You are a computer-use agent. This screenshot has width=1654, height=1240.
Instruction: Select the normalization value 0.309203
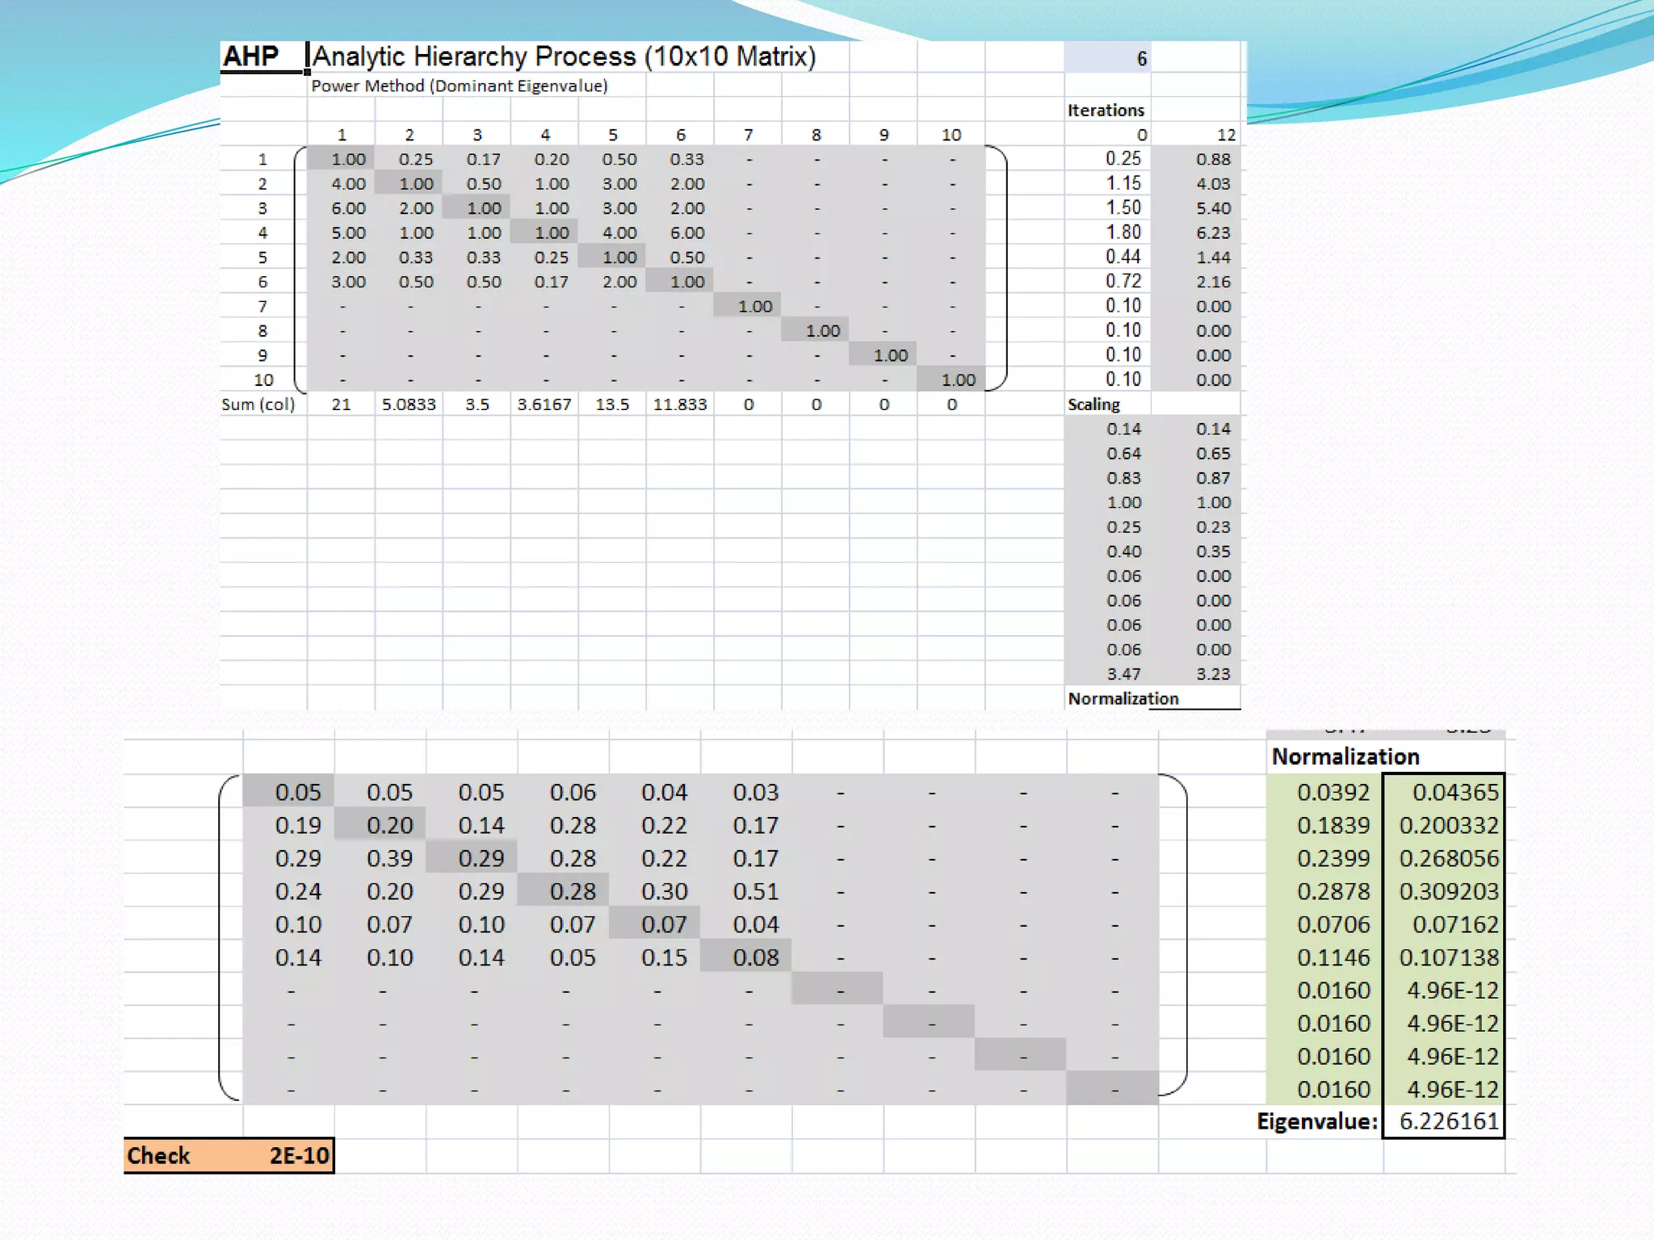pos(1448,891)
